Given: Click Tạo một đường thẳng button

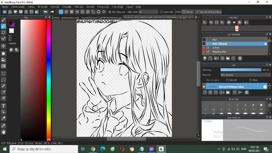Looking at the screenshot, I should point(208,12).
